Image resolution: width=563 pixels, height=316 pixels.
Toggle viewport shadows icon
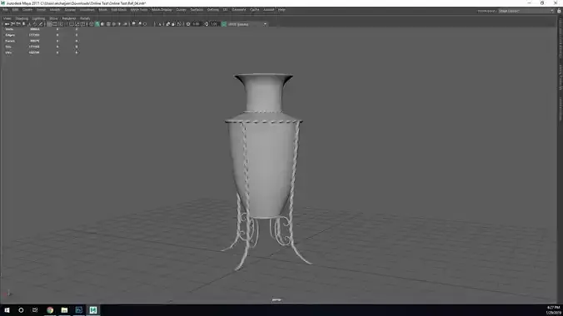point(125,24)
